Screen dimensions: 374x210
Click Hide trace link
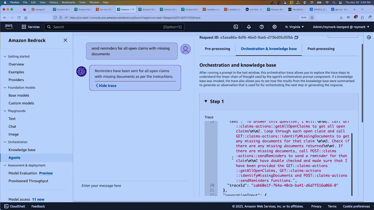(106, 86)
